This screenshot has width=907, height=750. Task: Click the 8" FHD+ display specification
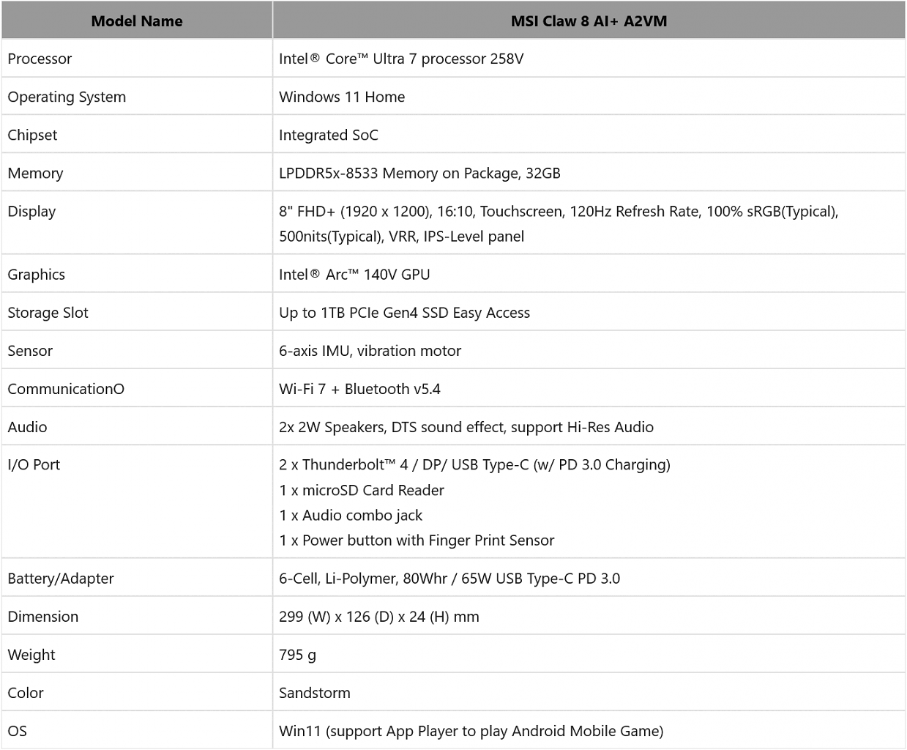559,223
